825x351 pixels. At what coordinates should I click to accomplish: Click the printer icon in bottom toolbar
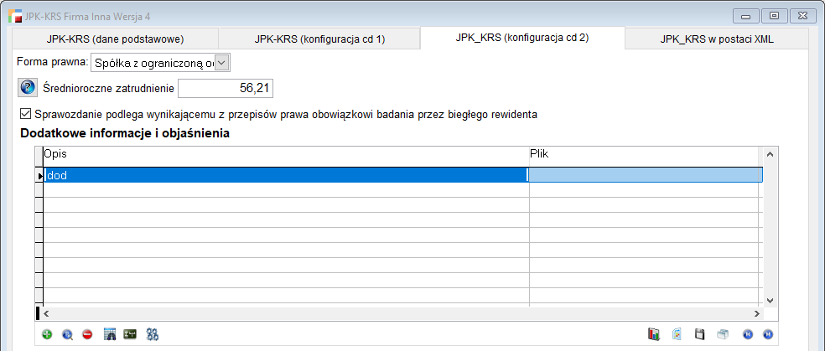[722, 334]
